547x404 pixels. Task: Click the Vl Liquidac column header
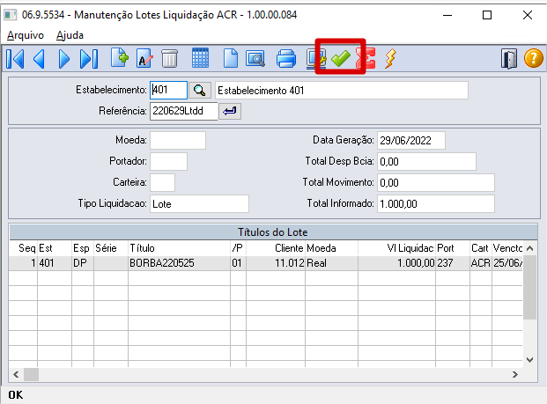[396, 248]
